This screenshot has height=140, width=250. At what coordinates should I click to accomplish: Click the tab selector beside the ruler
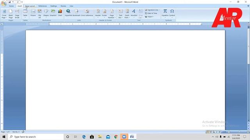coord(2,24)
